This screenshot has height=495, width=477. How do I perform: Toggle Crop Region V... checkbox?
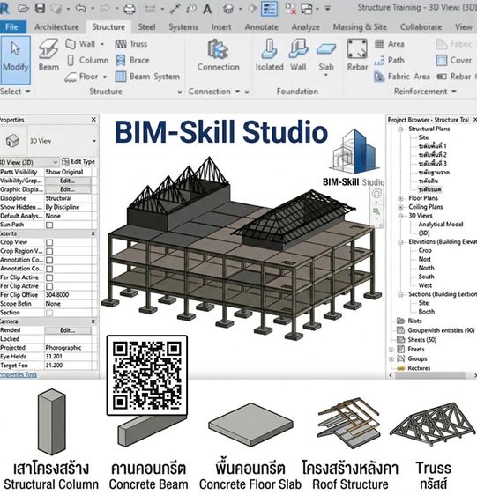(49, 251)
